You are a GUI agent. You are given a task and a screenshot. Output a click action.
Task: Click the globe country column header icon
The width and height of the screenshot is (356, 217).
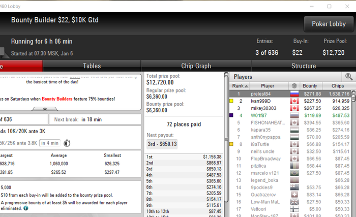294,86
